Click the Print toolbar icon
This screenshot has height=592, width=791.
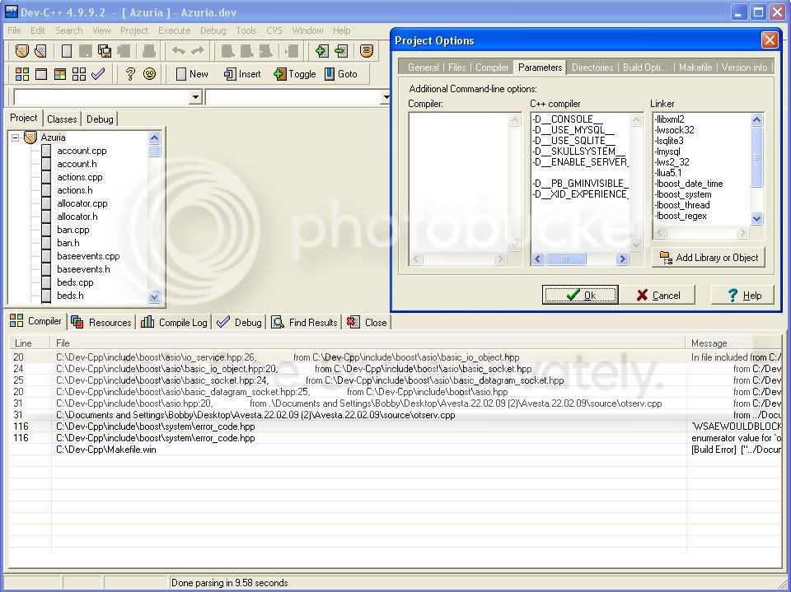tap(149, 51)
